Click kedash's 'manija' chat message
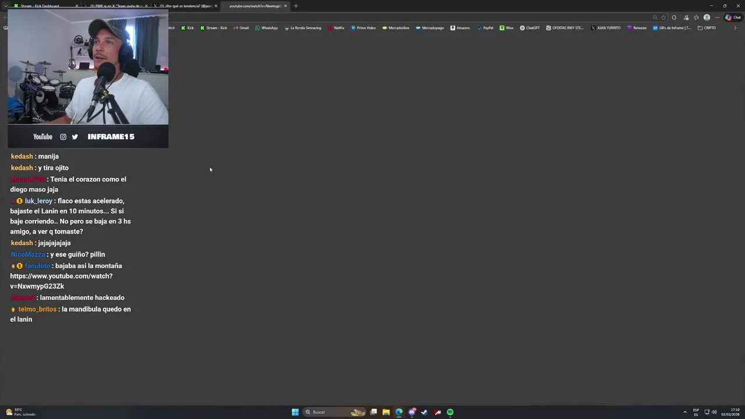Screen dimensions: 745x419 pos(35,157)
